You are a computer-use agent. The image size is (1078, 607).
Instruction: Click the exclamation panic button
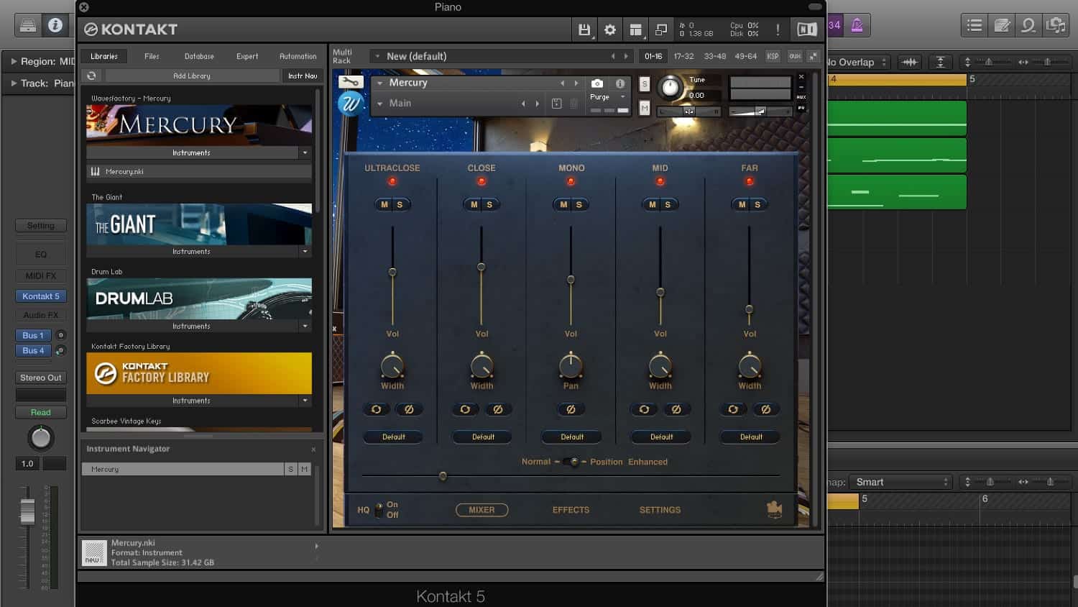tap(778, 29)
